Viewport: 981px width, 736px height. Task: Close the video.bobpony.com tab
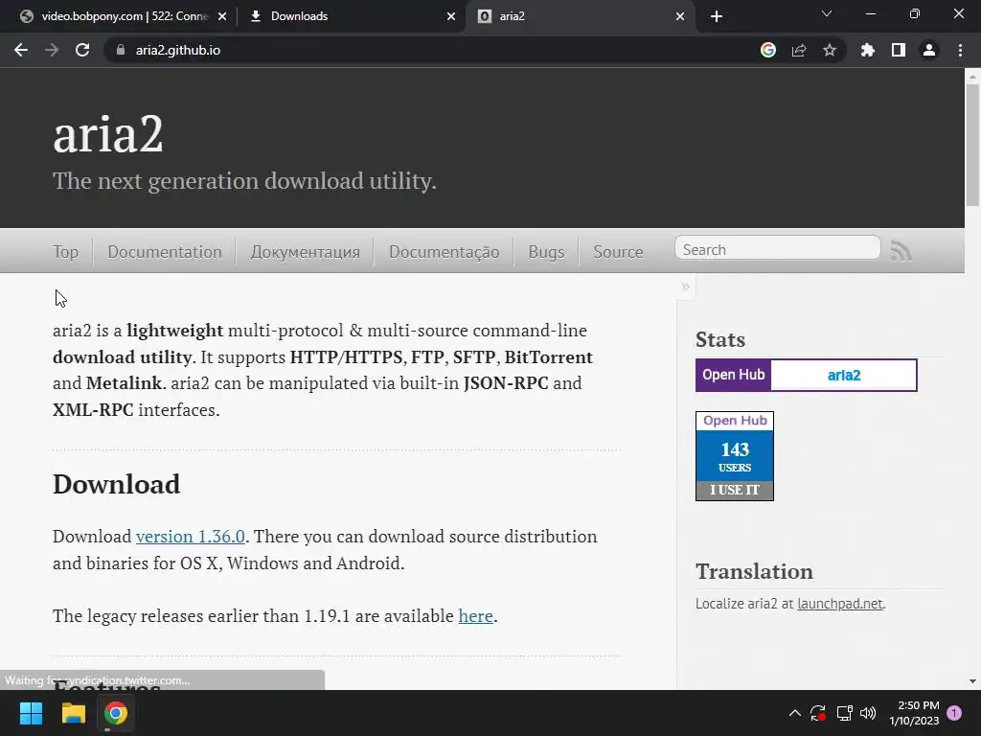(222, 16)
